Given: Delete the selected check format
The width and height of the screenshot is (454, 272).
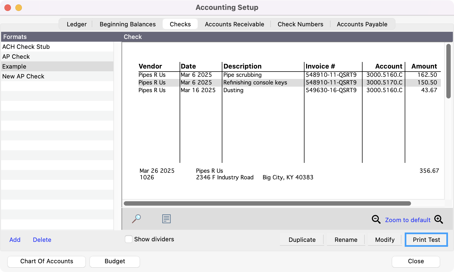Looking at the screenshot, I should pyautogui.click(x=42, y=240).
